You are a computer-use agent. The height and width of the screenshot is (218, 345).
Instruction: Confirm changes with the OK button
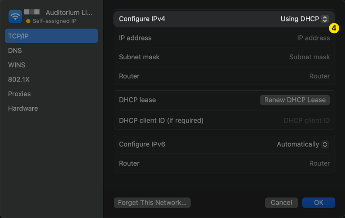click(318, 202)
